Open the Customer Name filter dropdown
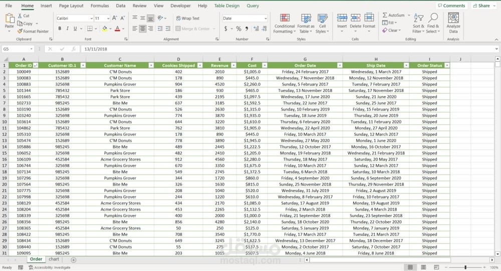The width and height of the screenshot is (501, 271). (x=151, y=65)
